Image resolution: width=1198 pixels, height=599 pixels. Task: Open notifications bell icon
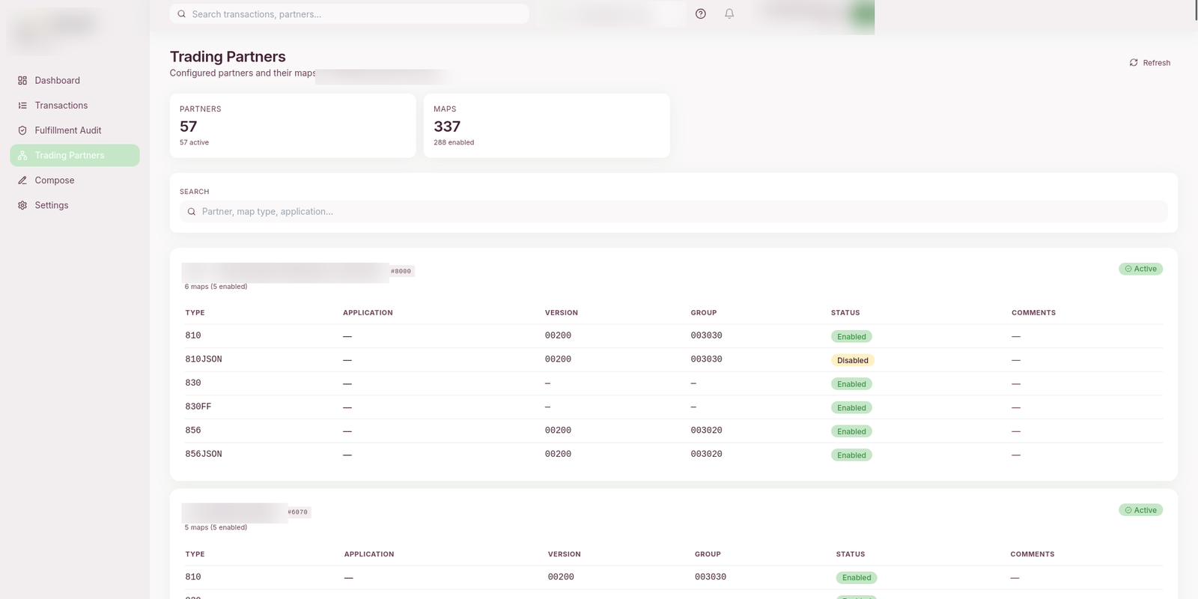[x=729, y=13]
